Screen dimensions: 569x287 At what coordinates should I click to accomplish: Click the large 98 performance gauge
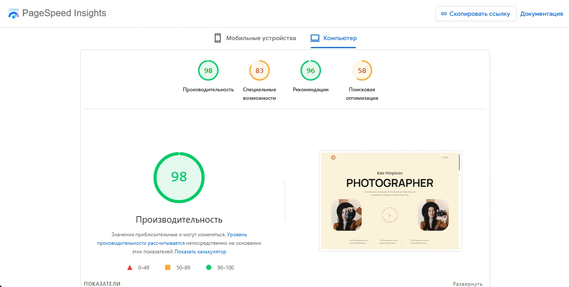(x=179, y=177)
